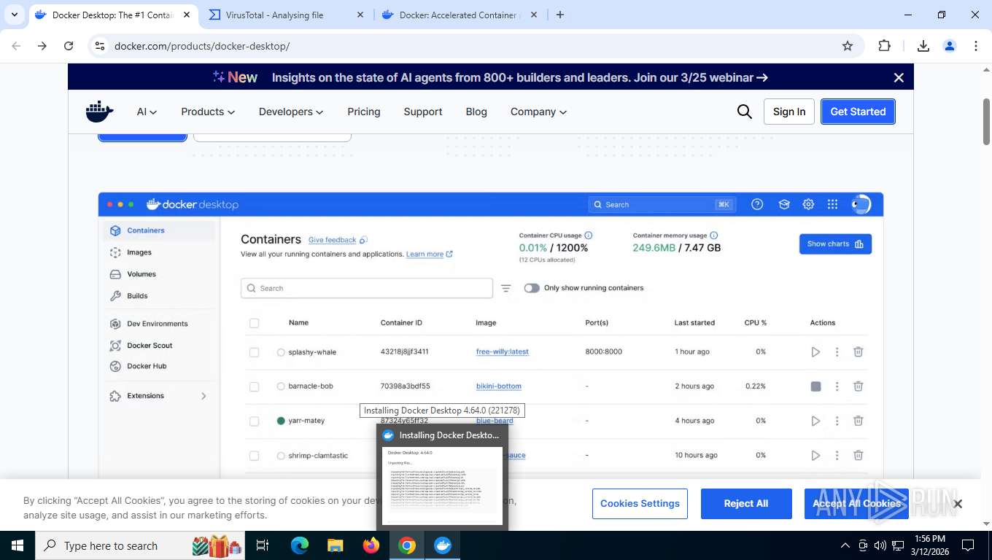Screen dimensions: 992x560
Task: Close the cookie consent banner
Action: click(x=958, y=503)
